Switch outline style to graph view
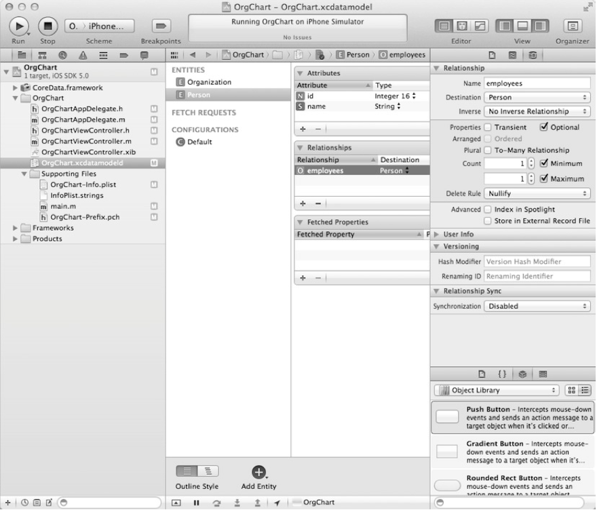 pyautogui.click(x=208, y=471)
